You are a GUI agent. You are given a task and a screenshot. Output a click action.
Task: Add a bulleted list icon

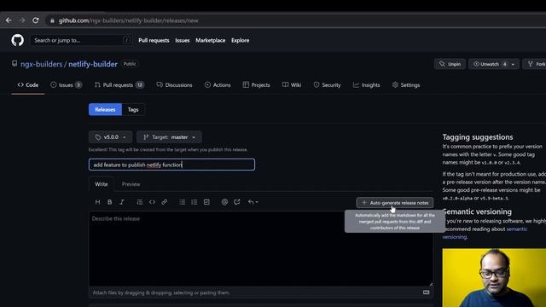coord(182,202)
